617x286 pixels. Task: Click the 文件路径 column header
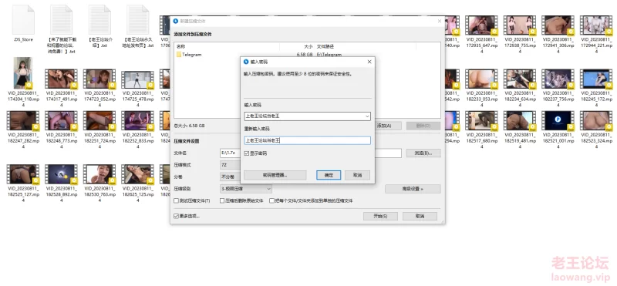click(325, 46)
